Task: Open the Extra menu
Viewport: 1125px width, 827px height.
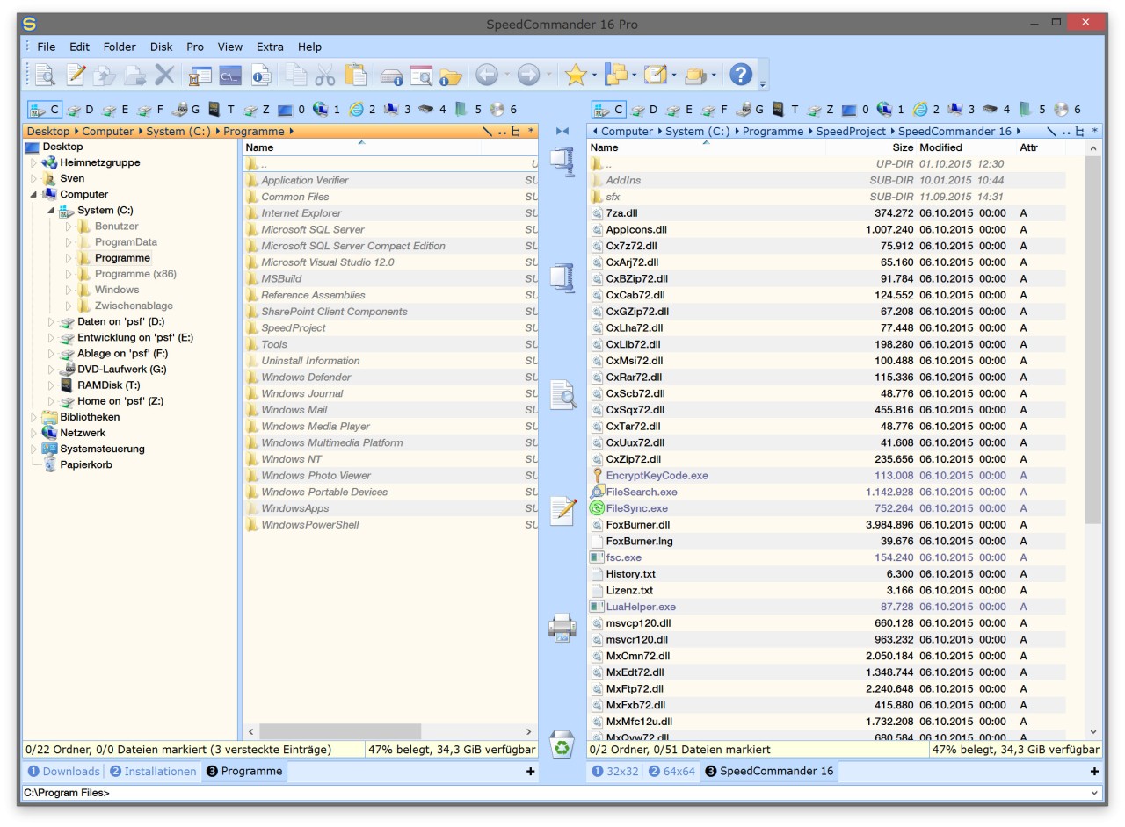Action: (270, 47)
